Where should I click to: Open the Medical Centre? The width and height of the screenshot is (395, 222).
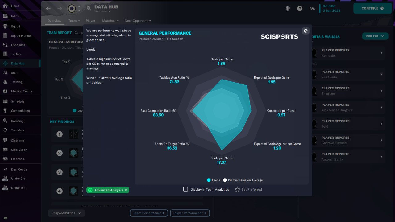(x=20, y=91)
